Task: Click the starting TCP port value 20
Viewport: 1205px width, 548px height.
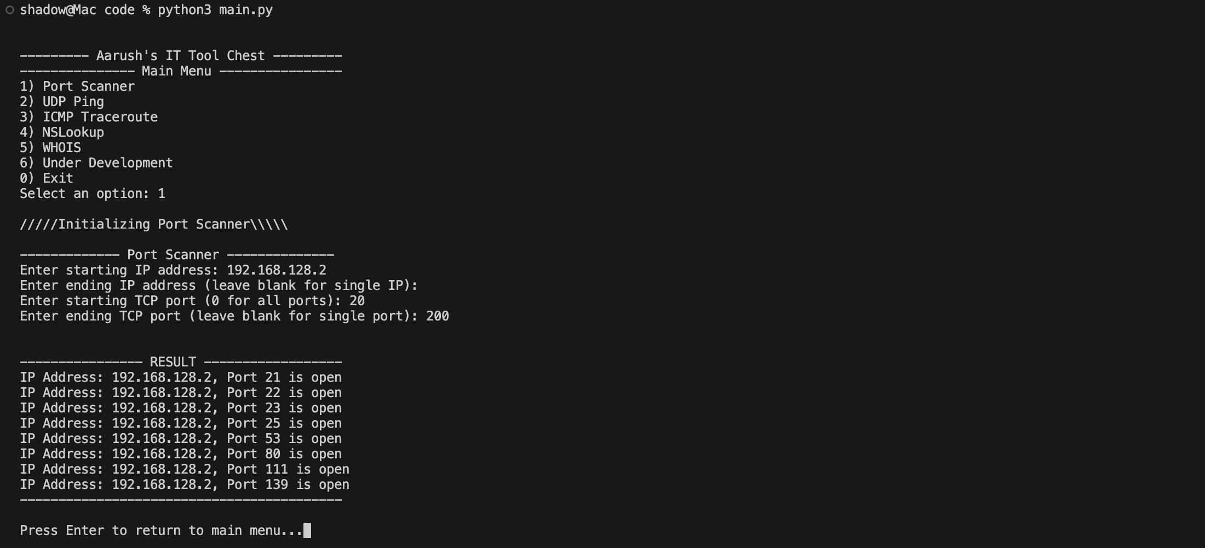Action: pyautogui.click(x=357, y=301)
